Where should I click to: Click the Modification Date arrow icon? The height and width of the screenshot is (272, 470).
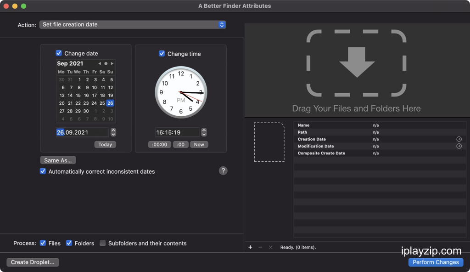(459, 146)
